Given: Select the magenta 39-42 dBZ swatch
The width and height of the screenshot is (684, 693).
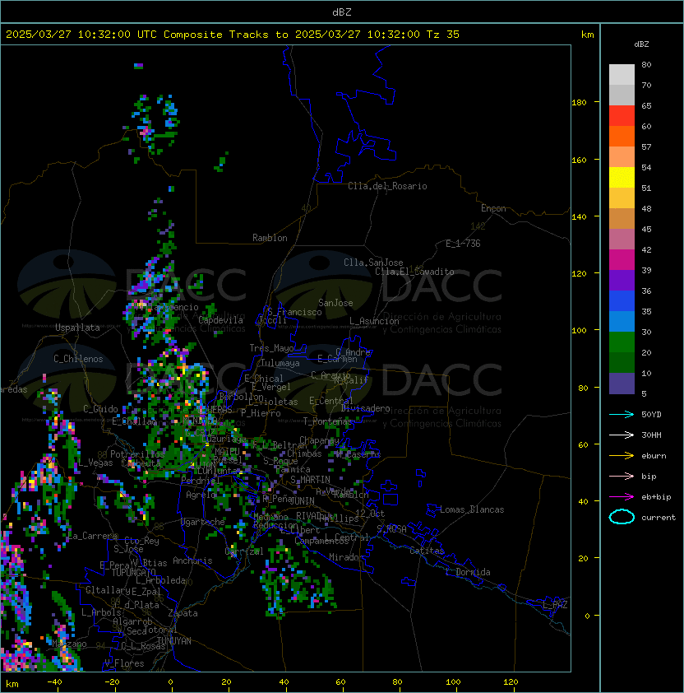Looking at the screenshot, I should [x=622, y=260].
